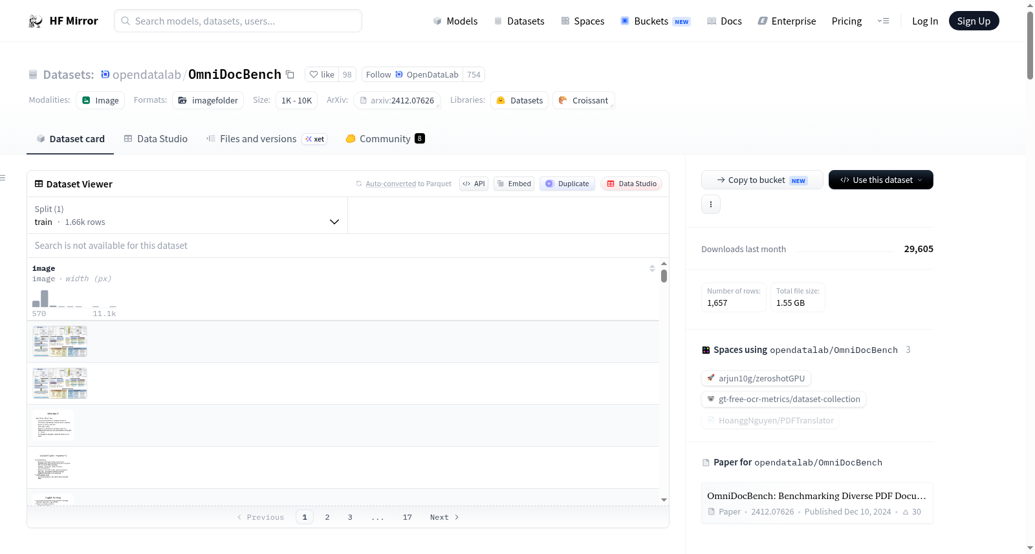Click the dataset viewer scroll down arrow

(x=664, y=500)
